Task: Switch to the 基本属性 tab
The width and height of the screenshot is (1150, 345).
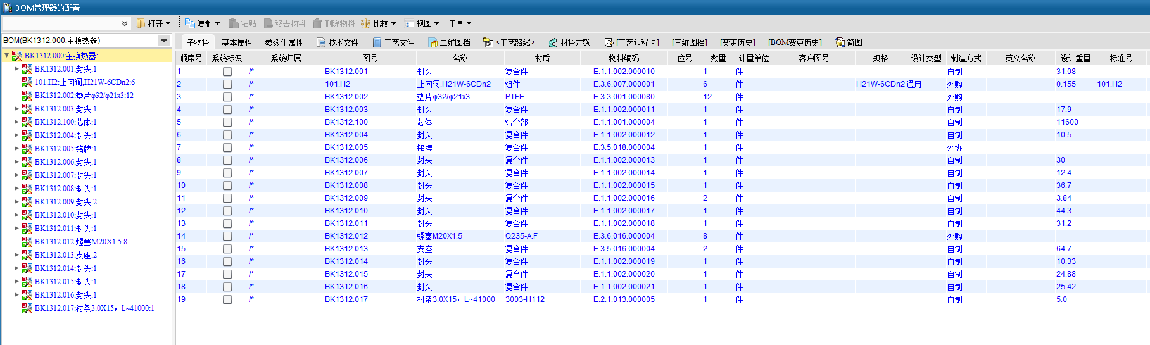Action: click(x=237, y=42)
